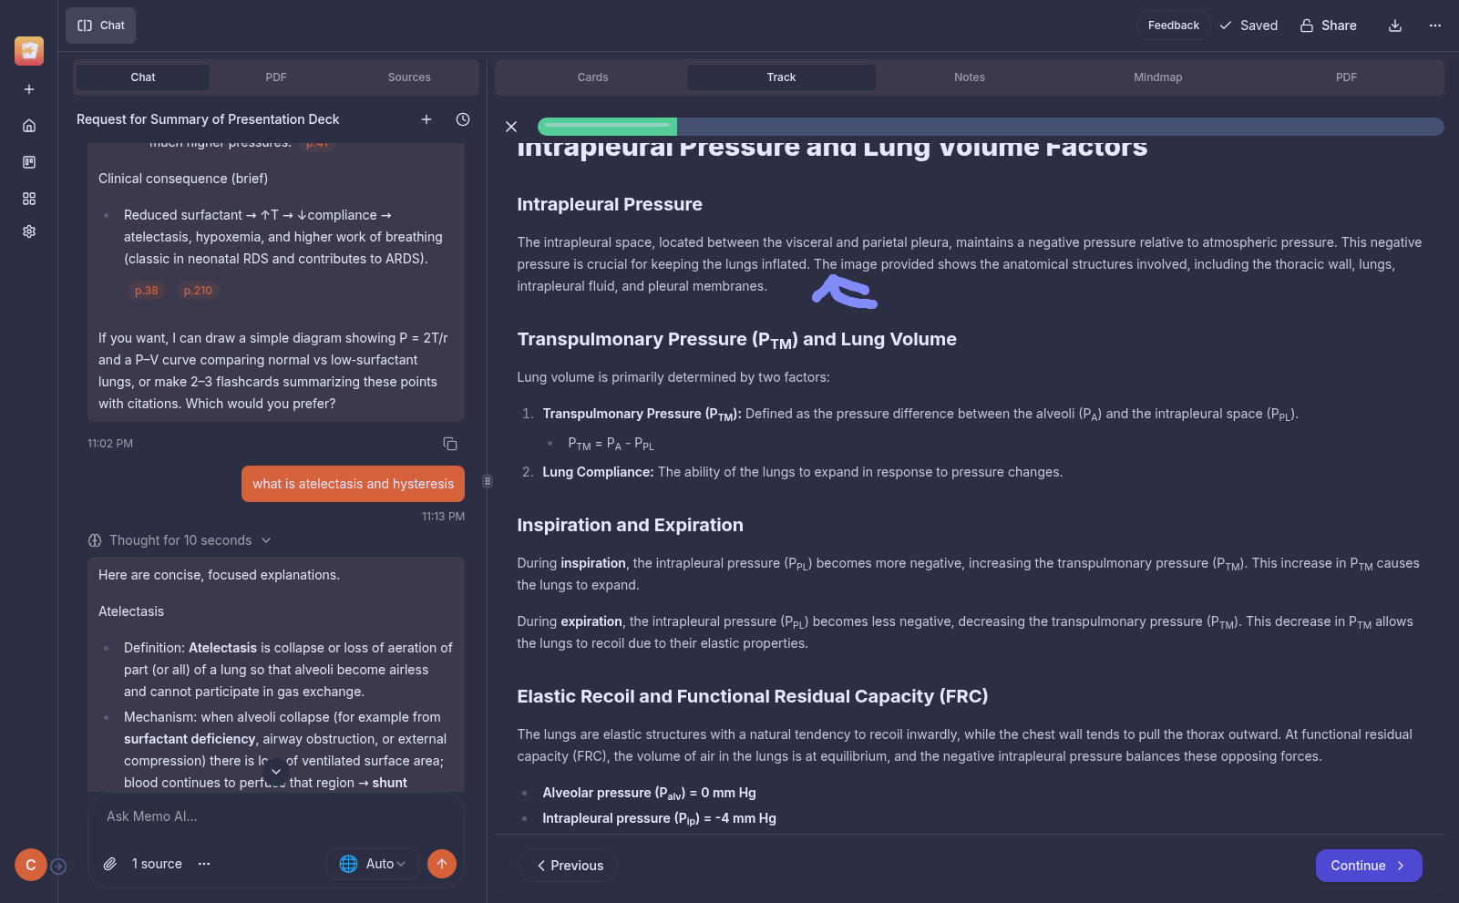Screen dimensions: 1459x903
Task: Open the three-dot more menu top right
Action: point(1435,26)
